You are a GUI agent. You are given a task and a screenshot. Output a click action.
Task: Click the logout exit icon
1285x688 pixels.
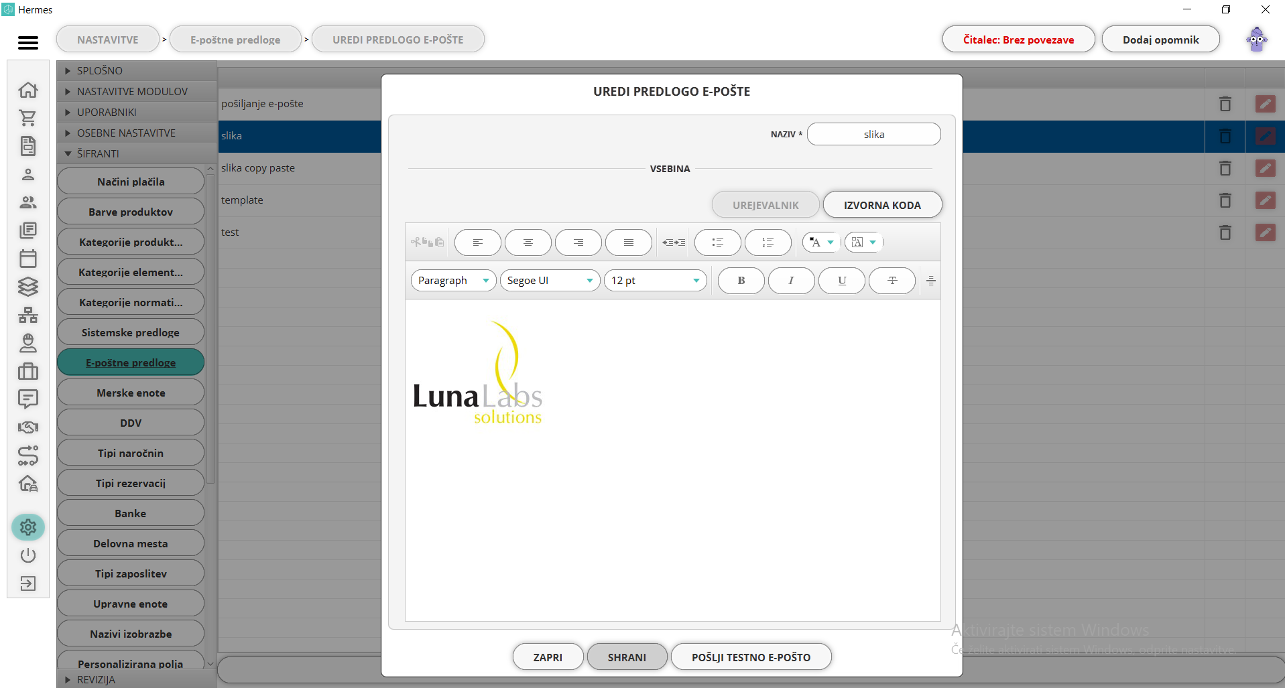click(27, 583)
